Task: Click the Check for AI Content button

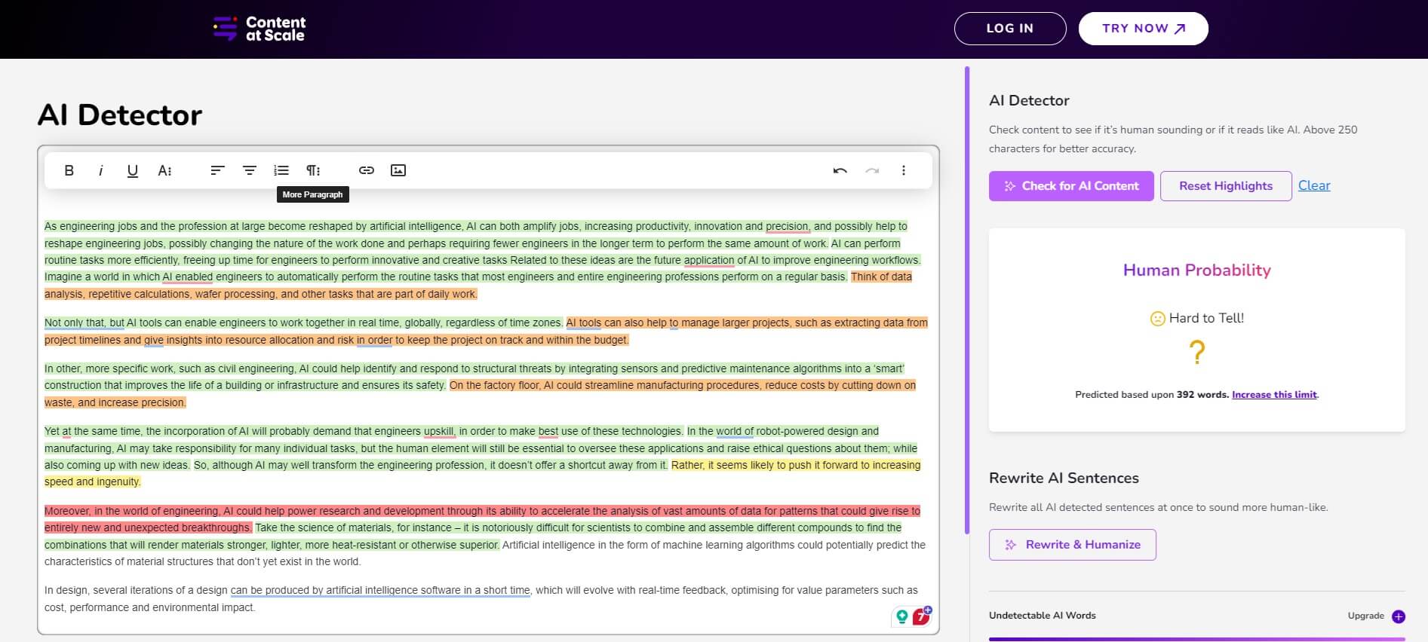Action: tap(1071, 186)
